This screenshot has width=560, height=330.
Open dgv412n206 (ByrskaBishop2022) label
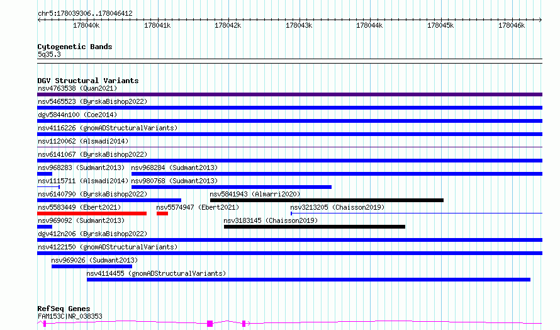(92, 234)
